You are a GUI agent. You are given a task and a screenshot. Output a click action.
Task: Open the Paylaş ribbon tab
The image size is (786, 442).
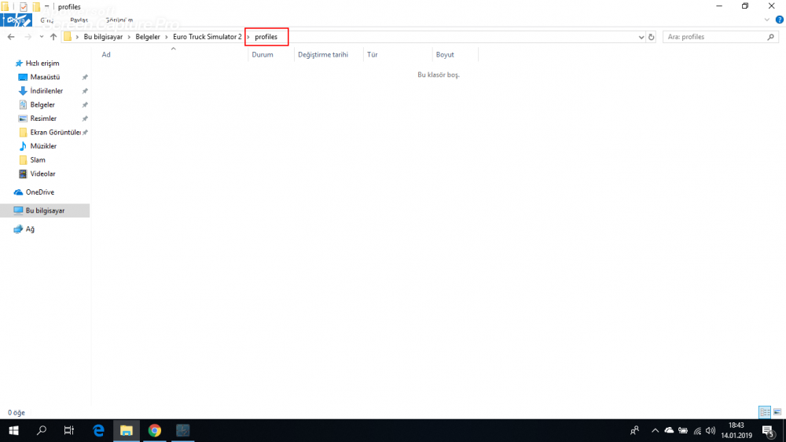tap(79, 20)
